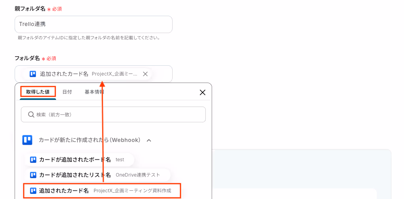Click the text 'test' value
The height and width of the screenshot is (199, 404).
(x=120, y=160)
